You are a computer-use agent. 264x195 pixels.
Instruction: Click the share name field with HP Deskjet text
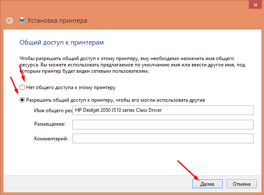tap(163, 111)
